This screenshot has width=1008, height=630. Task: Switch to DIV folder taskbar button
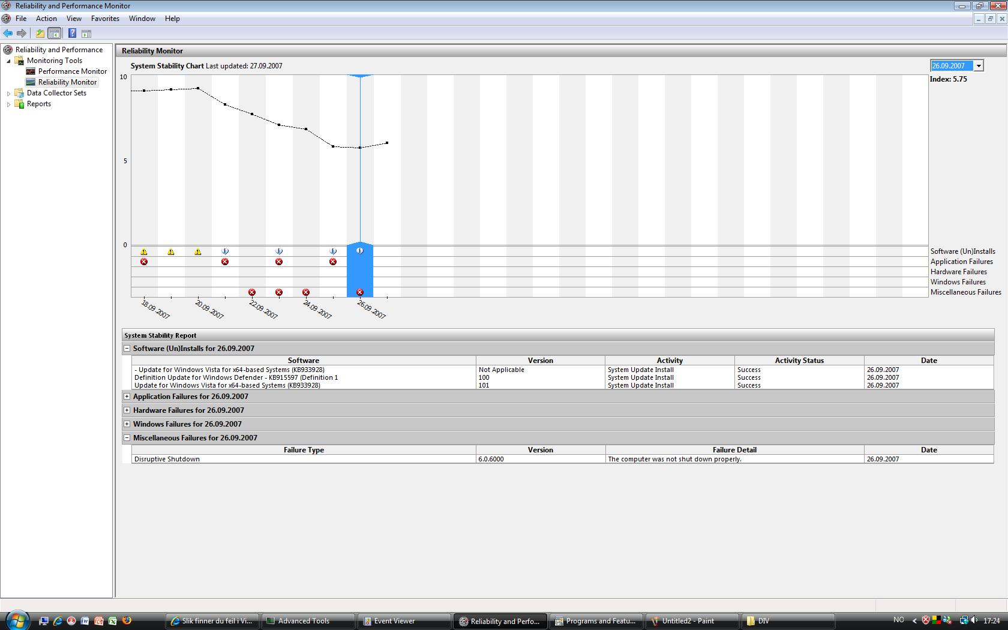[x=788, y=621]
